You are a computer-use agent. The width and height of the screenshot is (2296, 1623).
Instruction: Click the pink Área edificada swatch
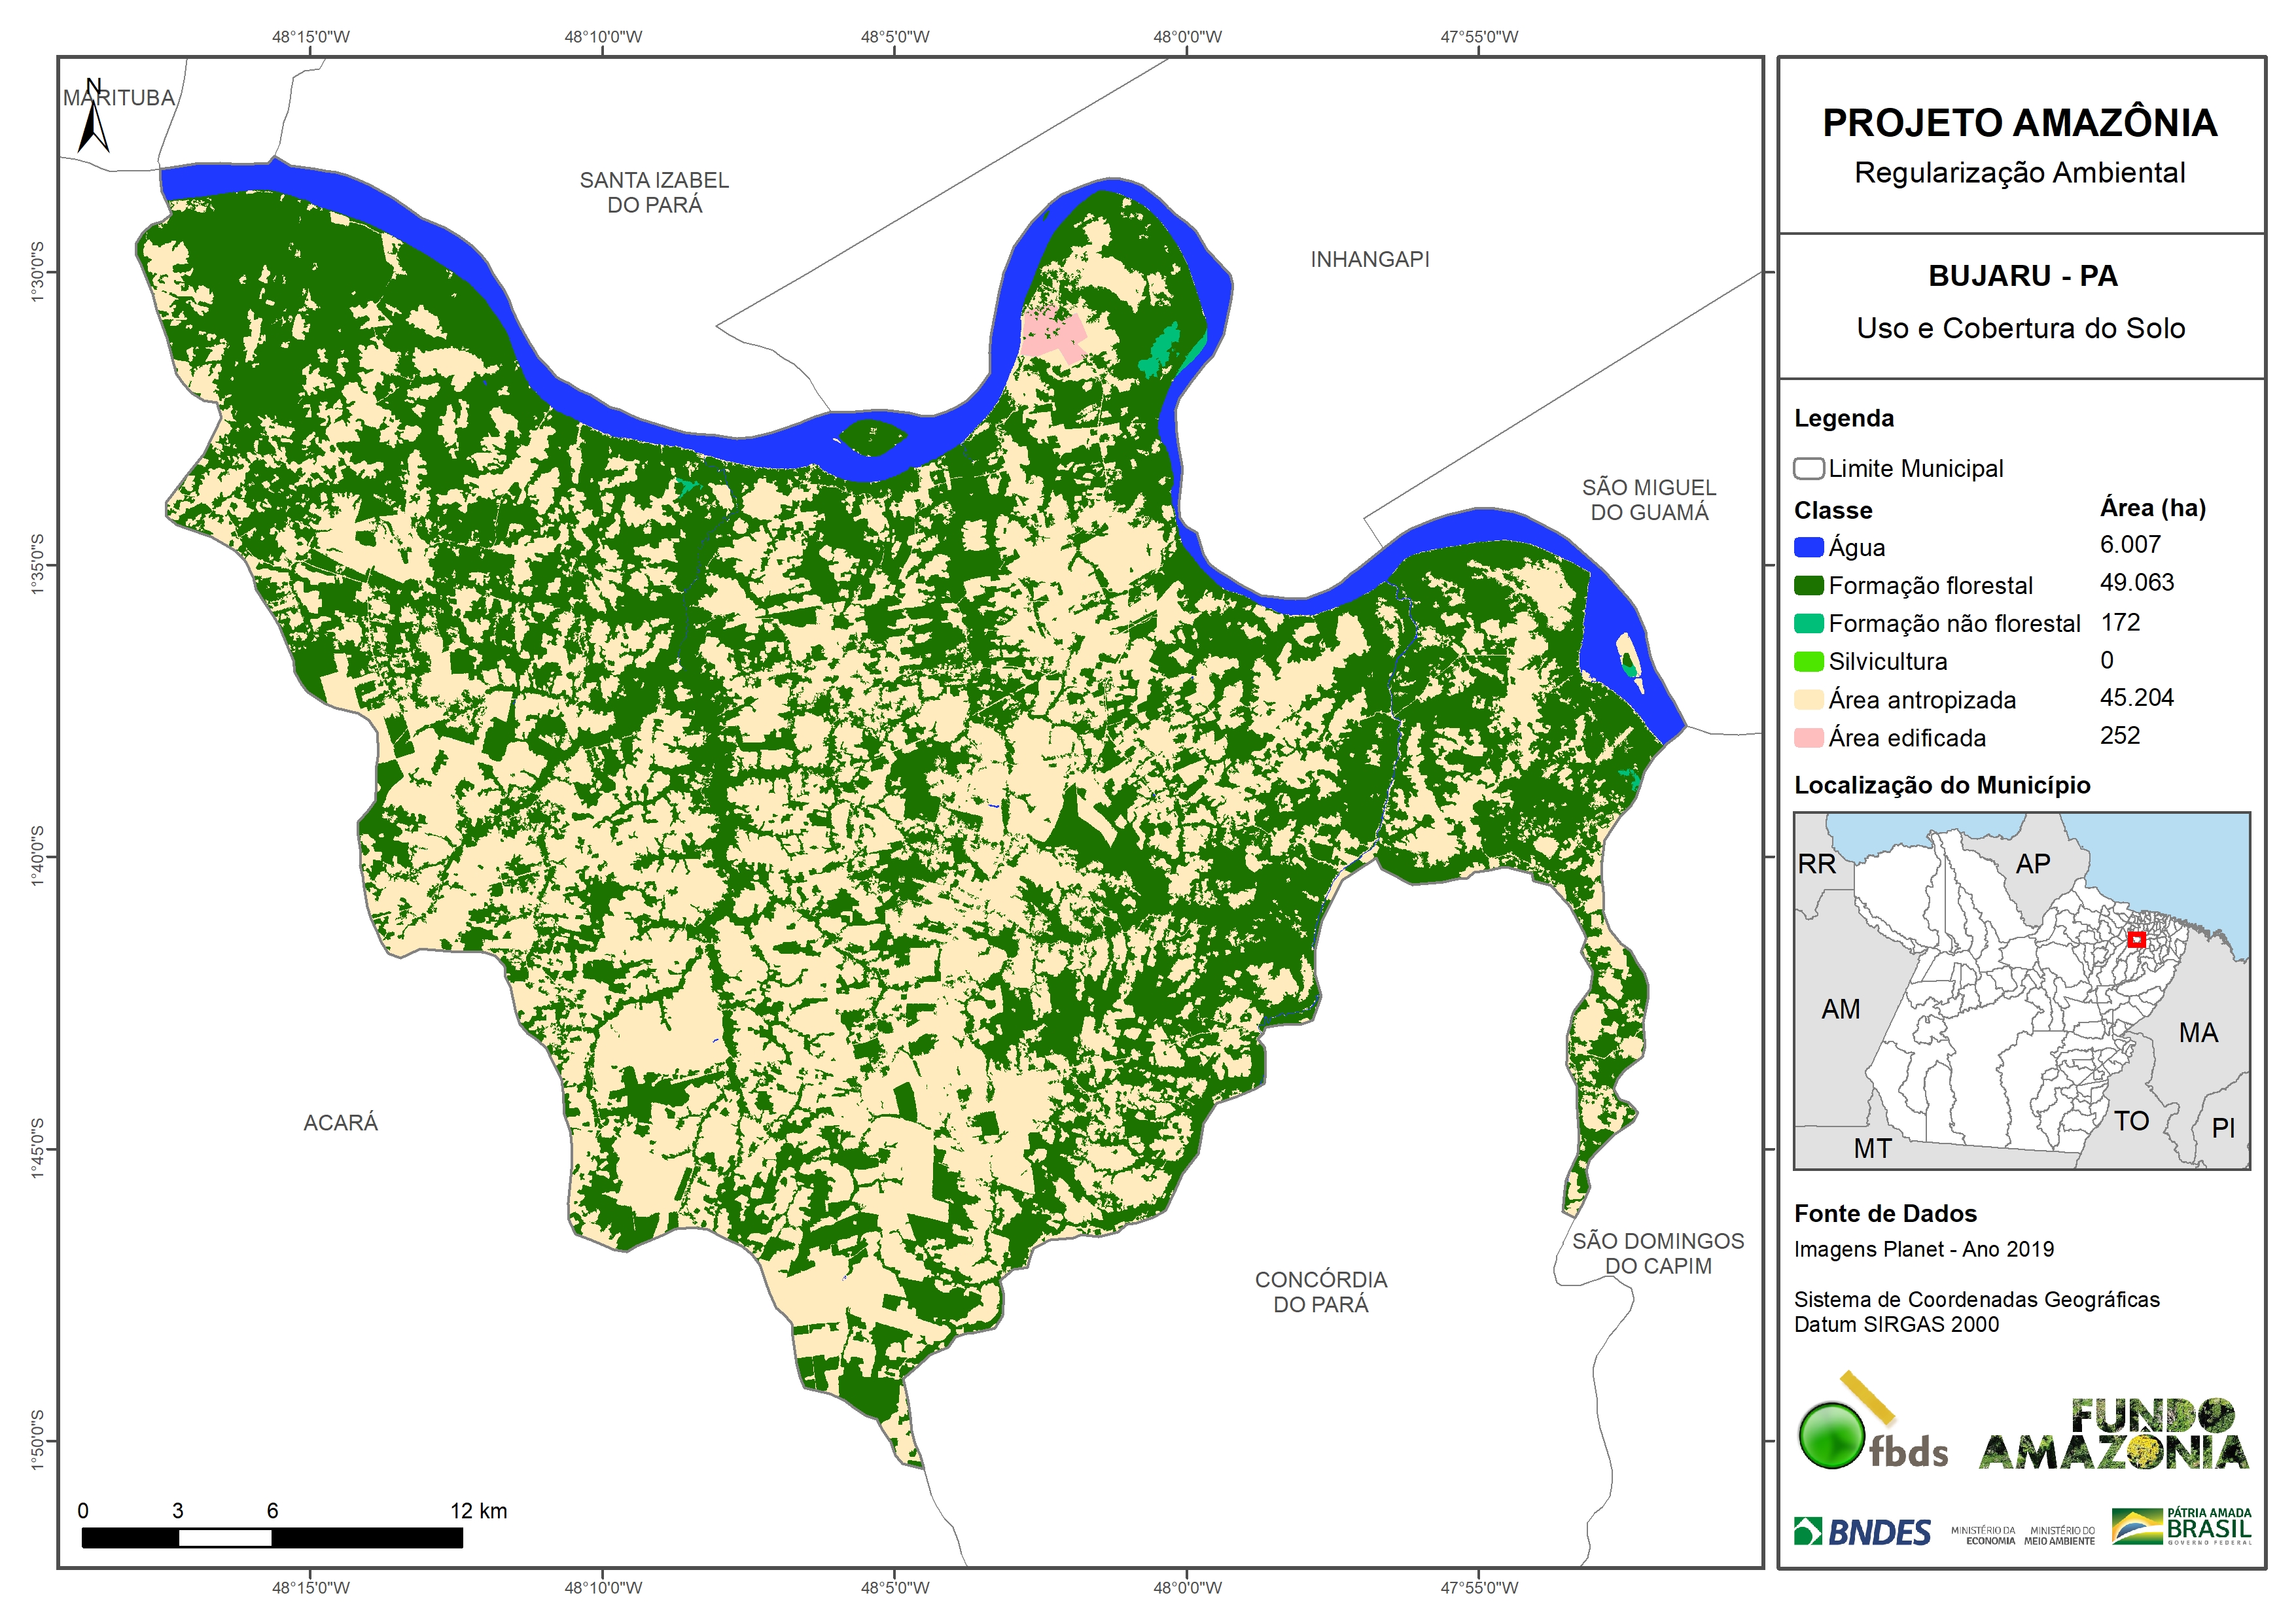coord(1808,738)
